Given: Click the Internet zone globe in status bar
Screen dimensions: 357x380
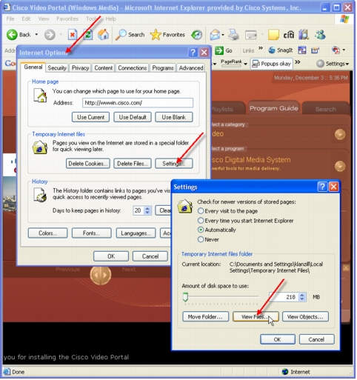Looking at the screenshot, I should point(285,372).
